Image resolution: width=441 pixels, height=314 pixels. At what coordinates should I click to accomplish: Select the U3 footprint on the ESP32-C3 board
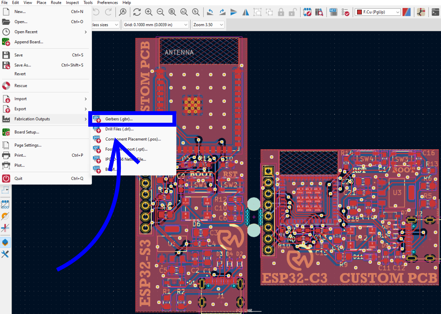(397, 193)
